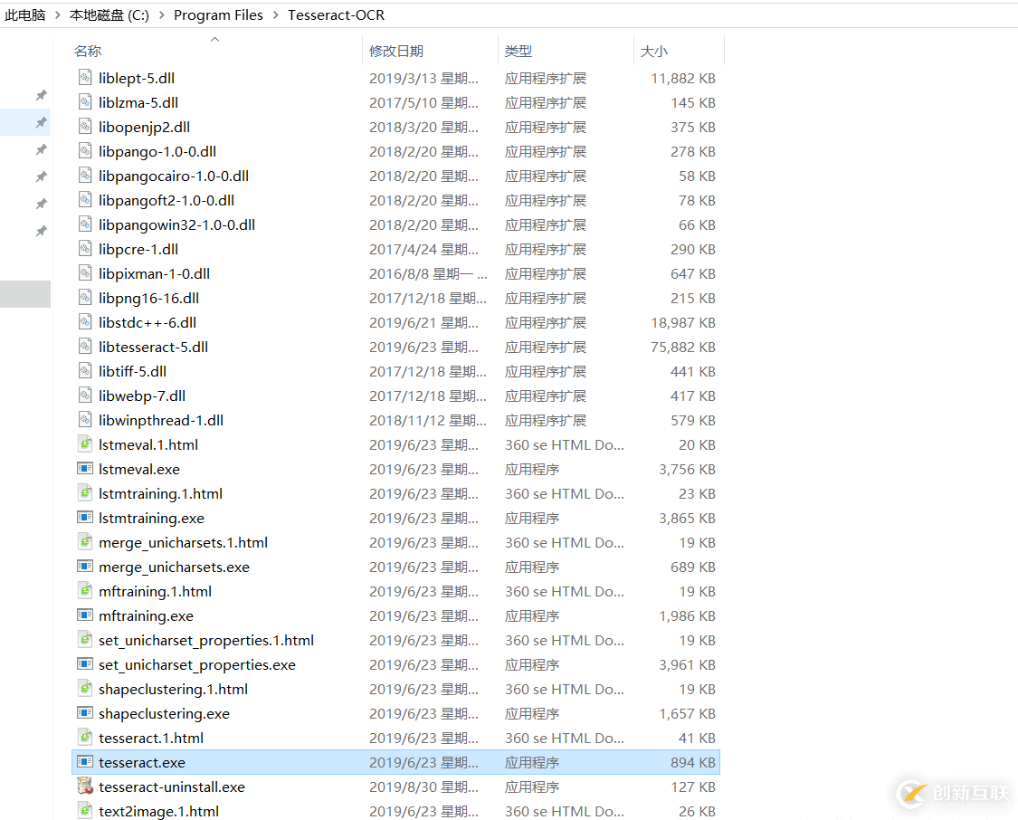
Task: Navigate to 本地磁盘 (C:) breadcrumb
Action: tap(109, 14)
